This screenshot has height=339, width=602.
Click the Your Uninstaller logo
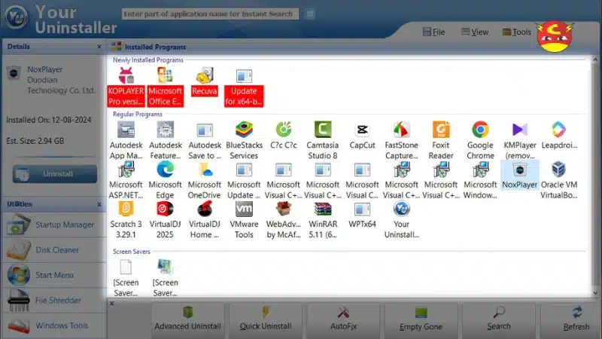coord(16,17)
